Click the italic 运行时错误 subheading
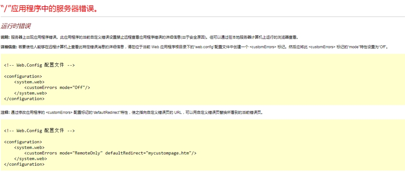The width and height of the screenshot is (405, 178). click(16, 26)
